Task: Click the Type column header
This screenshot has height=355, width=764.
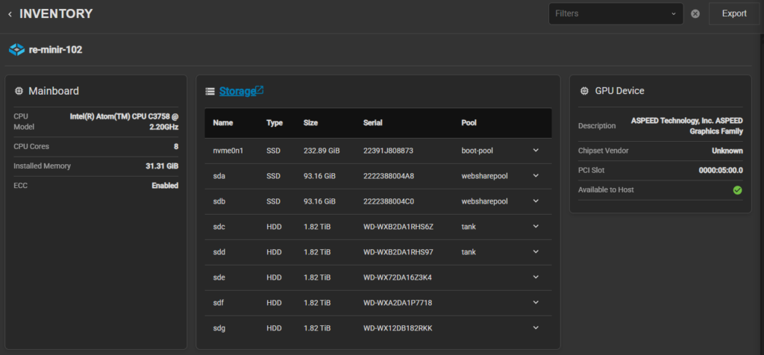Action: point(275,123)
